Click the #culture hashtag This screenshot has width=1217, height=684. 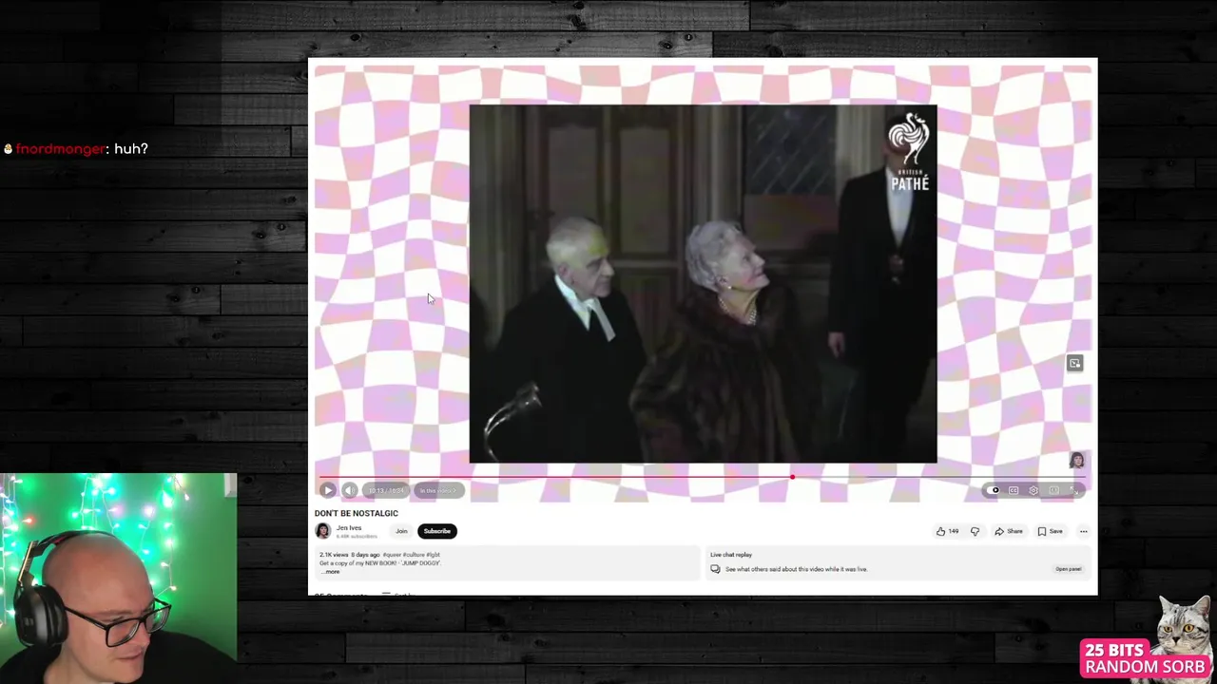414,555
